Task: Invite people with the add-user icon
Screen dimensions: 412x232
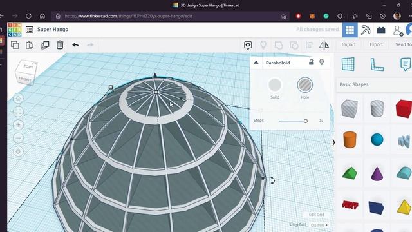Action: pyautogui.click(x=398, y=30)
